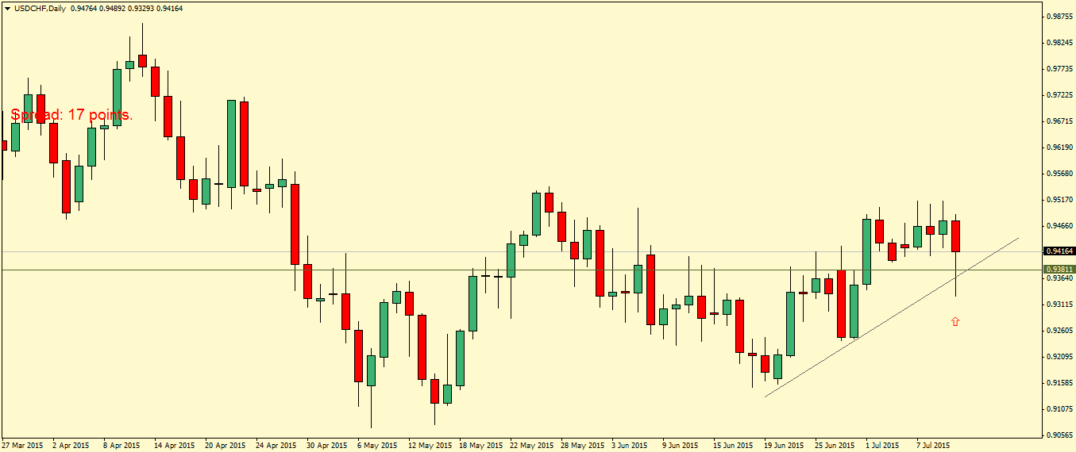Click the current price label 0.94164
Image resolution: width=1076 pixels, height=452 pixels.
pyautogui.click(x=1060, y=251)
